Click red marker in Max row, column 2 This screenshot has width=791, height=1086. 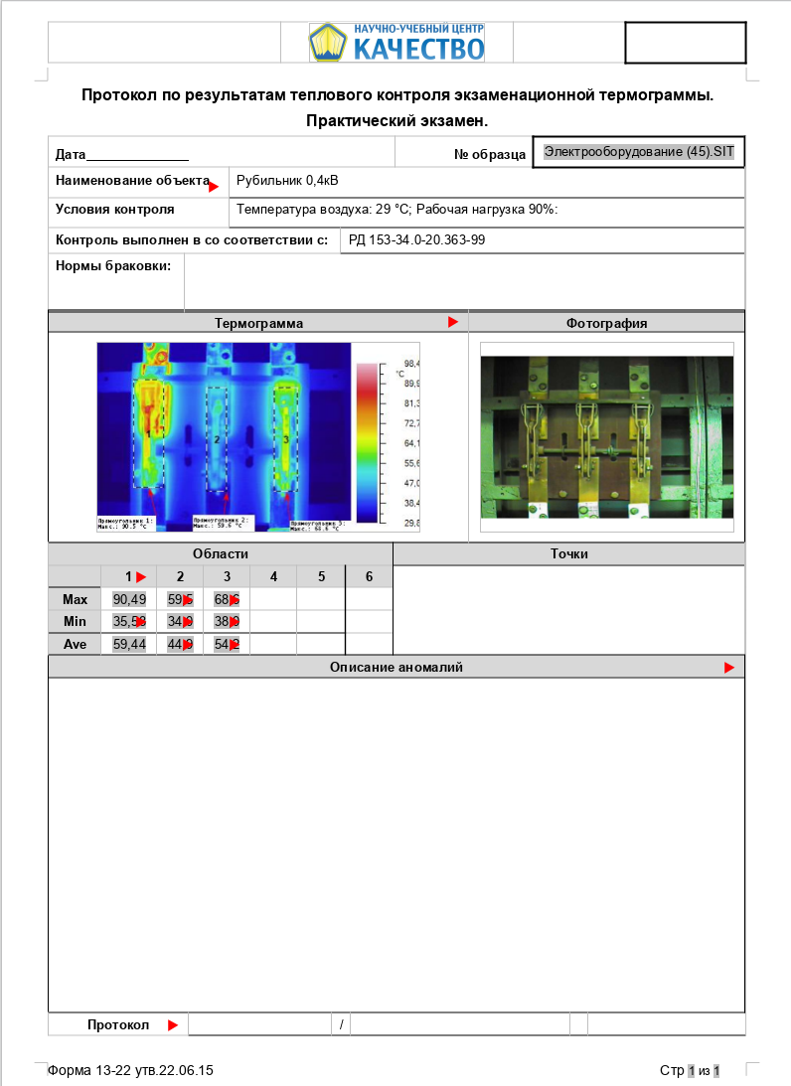coord(186,600)
